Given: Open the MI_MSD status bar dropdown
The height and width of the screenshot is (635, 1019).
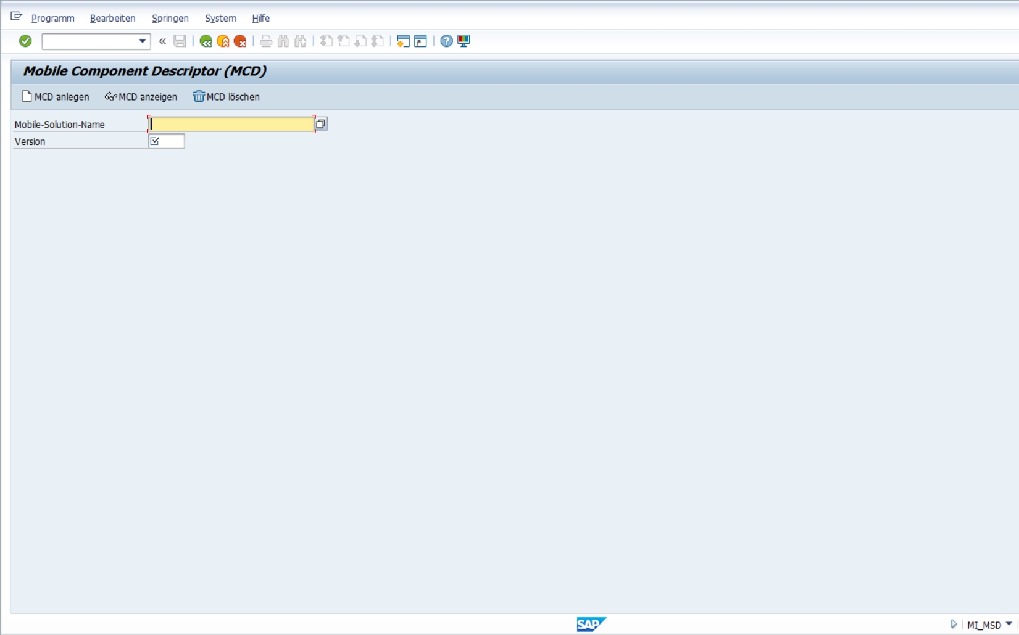Looking at the screenshot, I should [x=1009, y=624].
